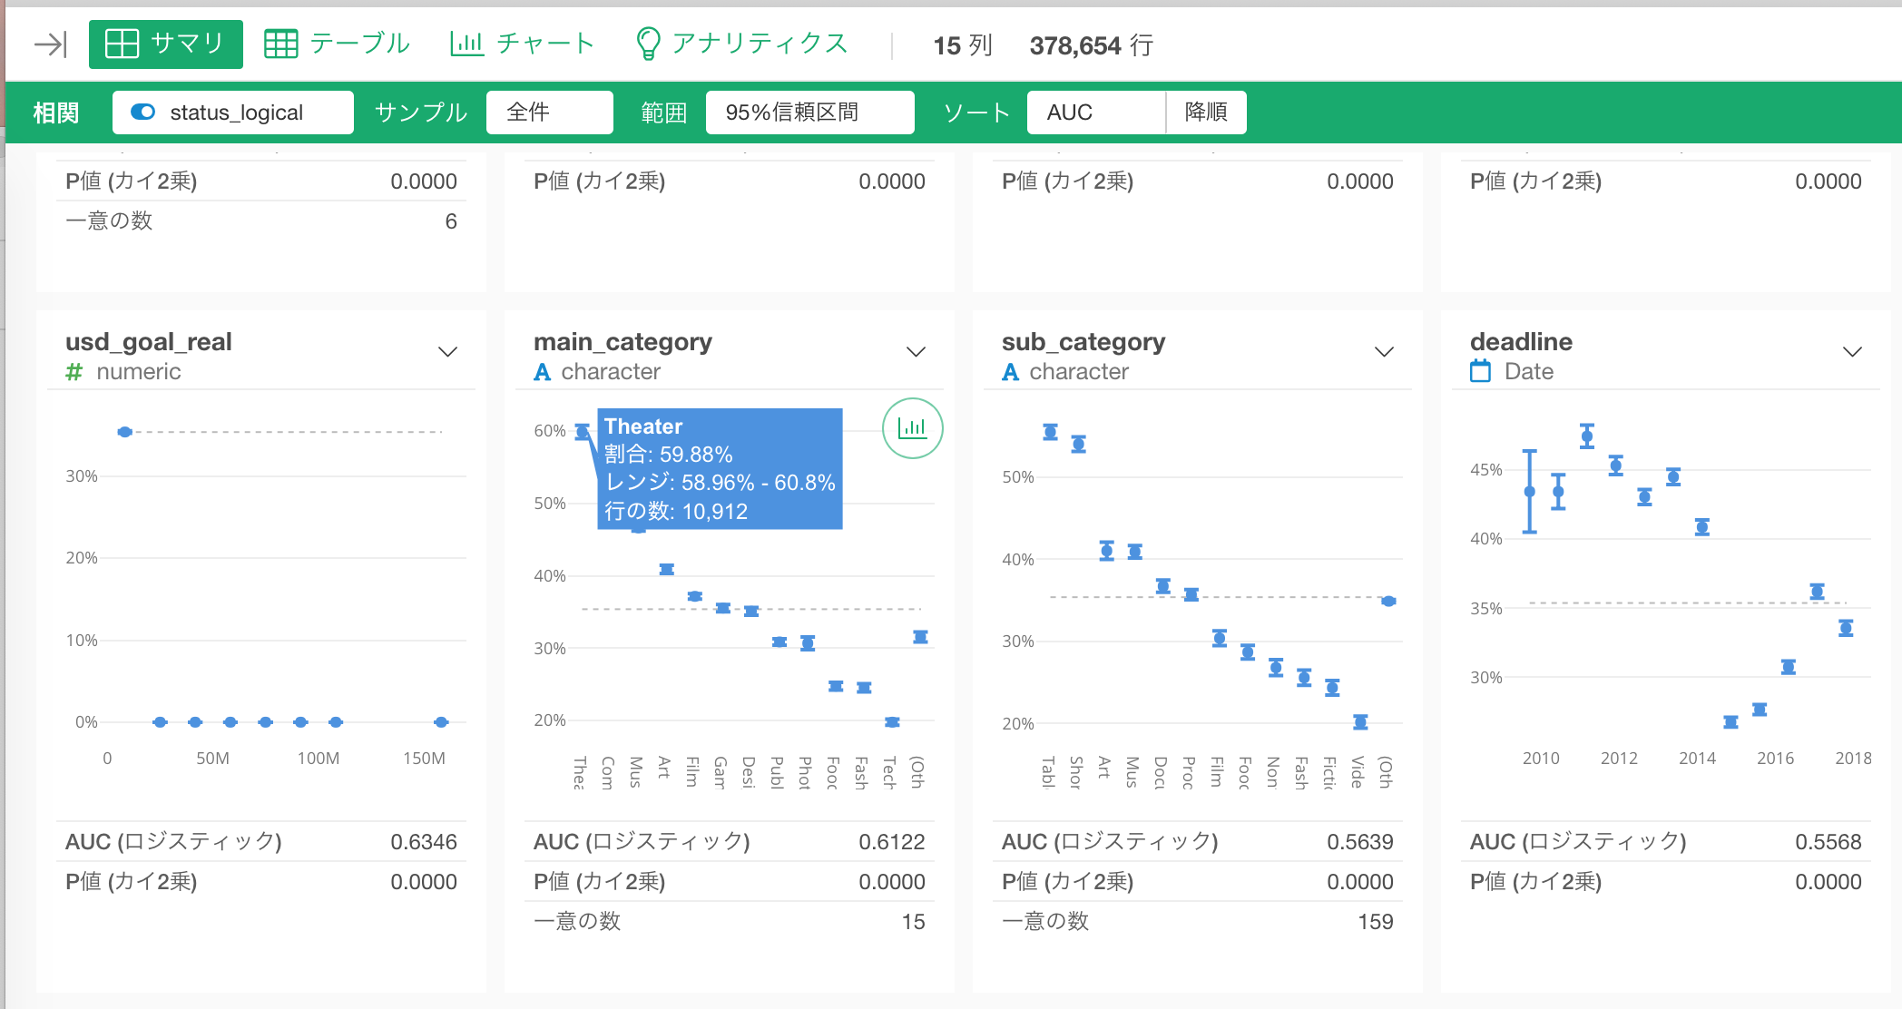Click the 2018 axis label in deadline chart
Screen dimensions: 1902x1009
point(1853,759)
